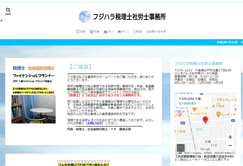
Task: Follow the お問い合せ link in greeting text
Action: [x=95, y=123]
